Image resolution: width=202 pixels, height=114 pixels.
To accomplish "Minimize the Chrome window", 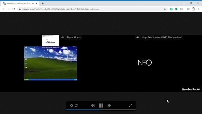I will coord(184,3).
